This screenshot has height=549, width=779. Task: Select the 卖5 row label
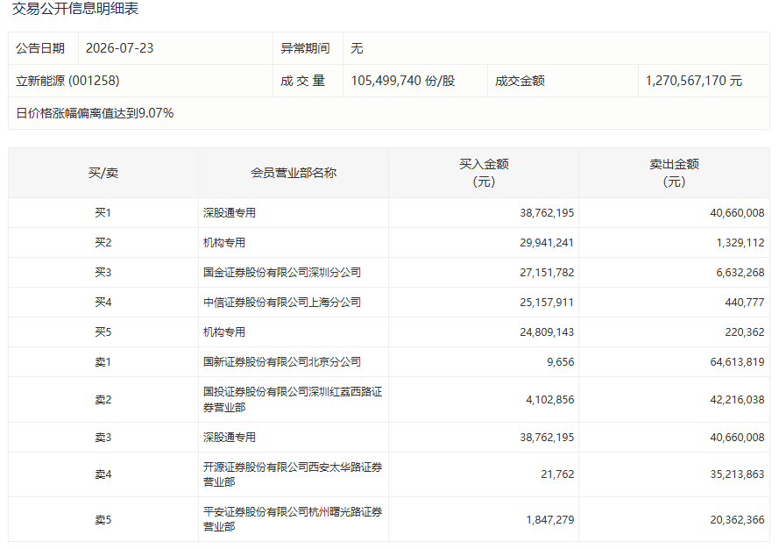103,520
